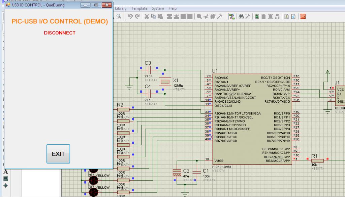
Task: Select resistor R1 10k
Action: pyautogui.click(x=317, y=161)
